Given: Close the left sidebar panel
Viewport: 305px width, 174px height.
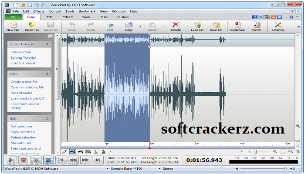Looking at the screenshot, I should [51, 36].
